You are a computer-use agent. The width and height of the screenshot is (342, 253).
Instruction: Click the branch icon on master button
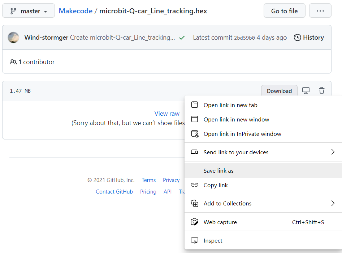[x=13, y=11]
